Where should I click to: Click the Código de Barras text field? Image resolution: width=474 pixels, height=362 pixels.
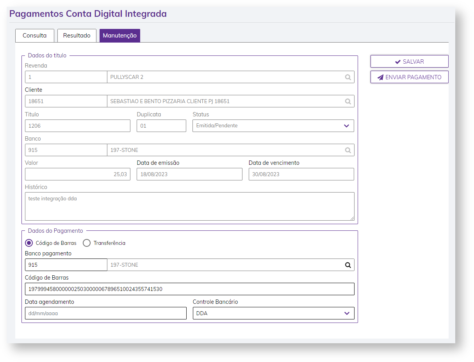[189, 289]
